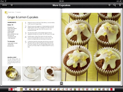The width and height of the screenshot is (123, 92).
Task: Tap the 'To decorate:' subheading
Action: coord(11,41)
